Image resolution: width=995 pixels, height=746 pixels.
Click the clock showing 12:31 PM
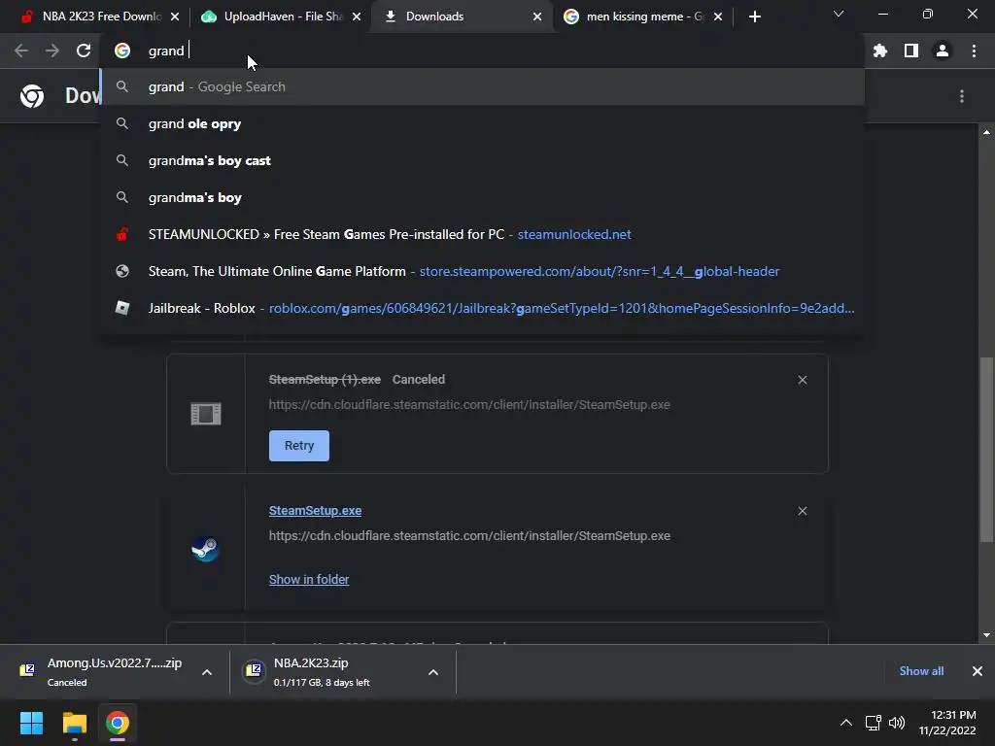(x=946, y=723)
